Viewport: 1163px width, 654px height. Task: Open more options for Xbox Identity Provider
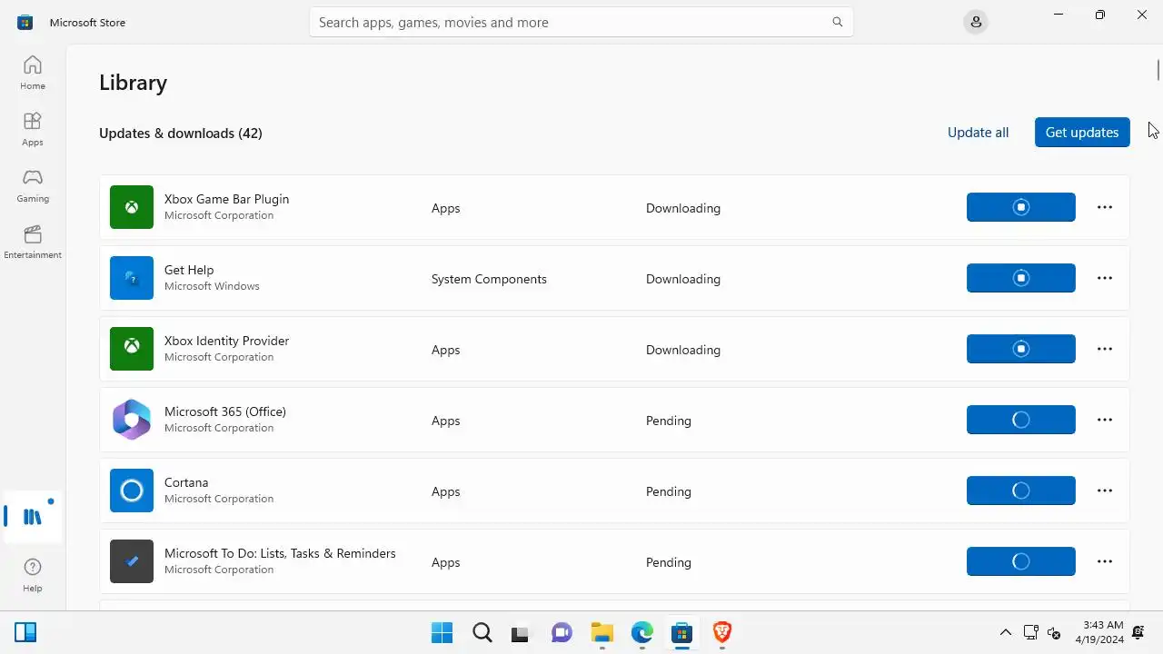[x=1105, y=349]
